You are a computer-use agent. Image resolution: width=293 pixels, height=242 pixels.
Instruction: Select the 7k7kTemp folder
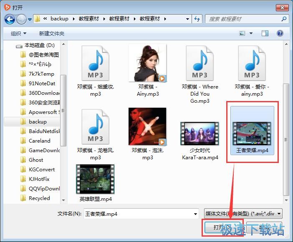click(38, 74)
